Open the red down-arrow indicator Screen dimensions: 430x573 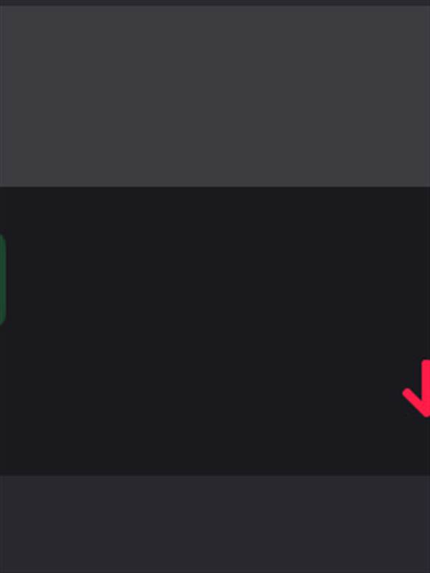coord(418,388)
